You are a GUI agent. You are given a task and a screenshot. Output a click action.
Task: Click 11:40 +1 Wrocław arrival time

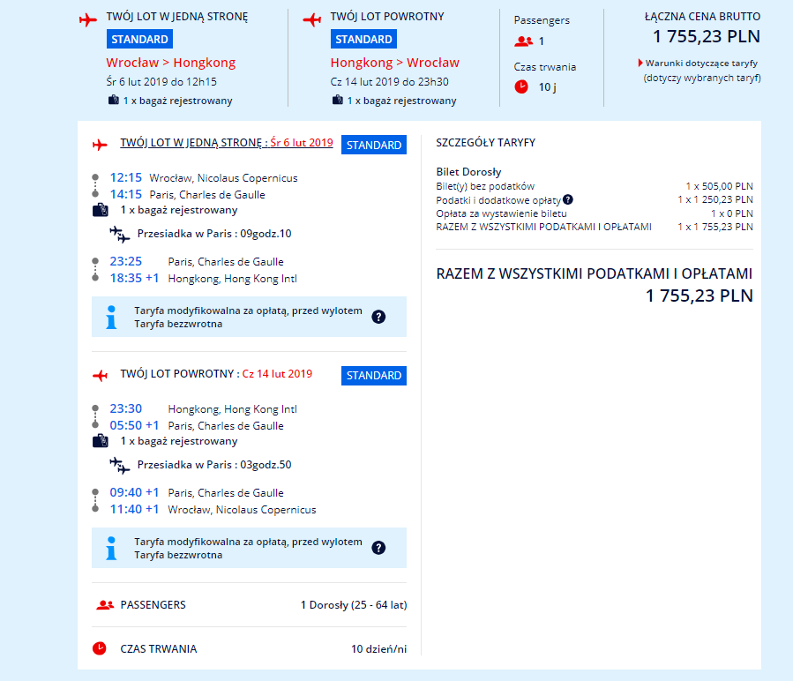coord(134,509)
